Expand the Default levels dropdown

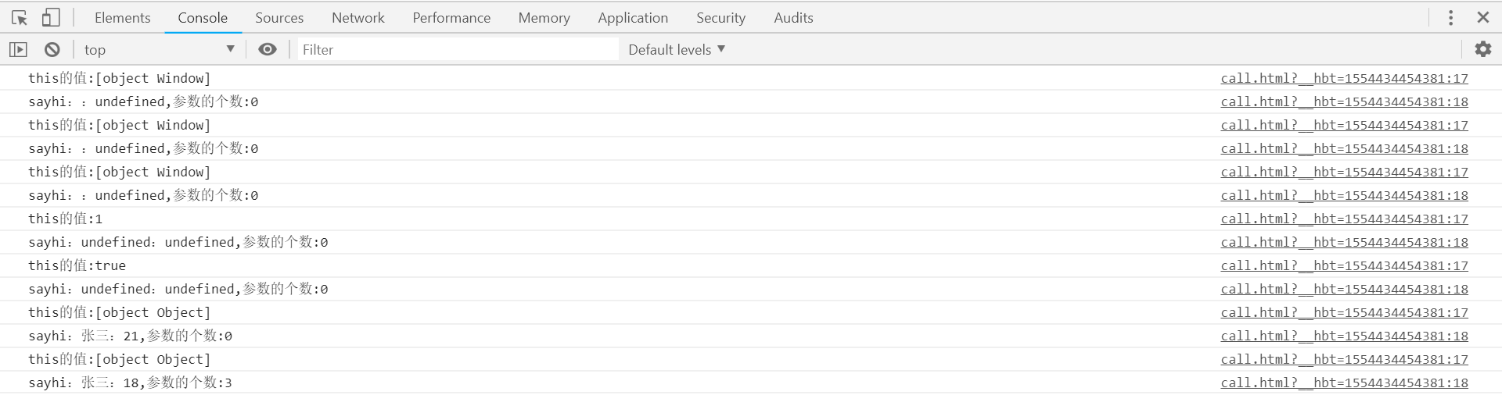click(x=677, y=49)
